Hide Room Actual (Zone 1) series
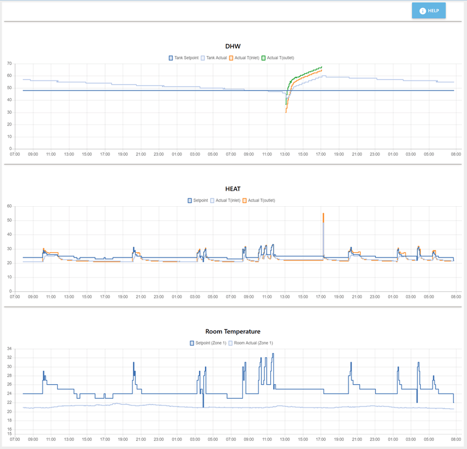This screenshot has width=467, height=449. point(250,343)
